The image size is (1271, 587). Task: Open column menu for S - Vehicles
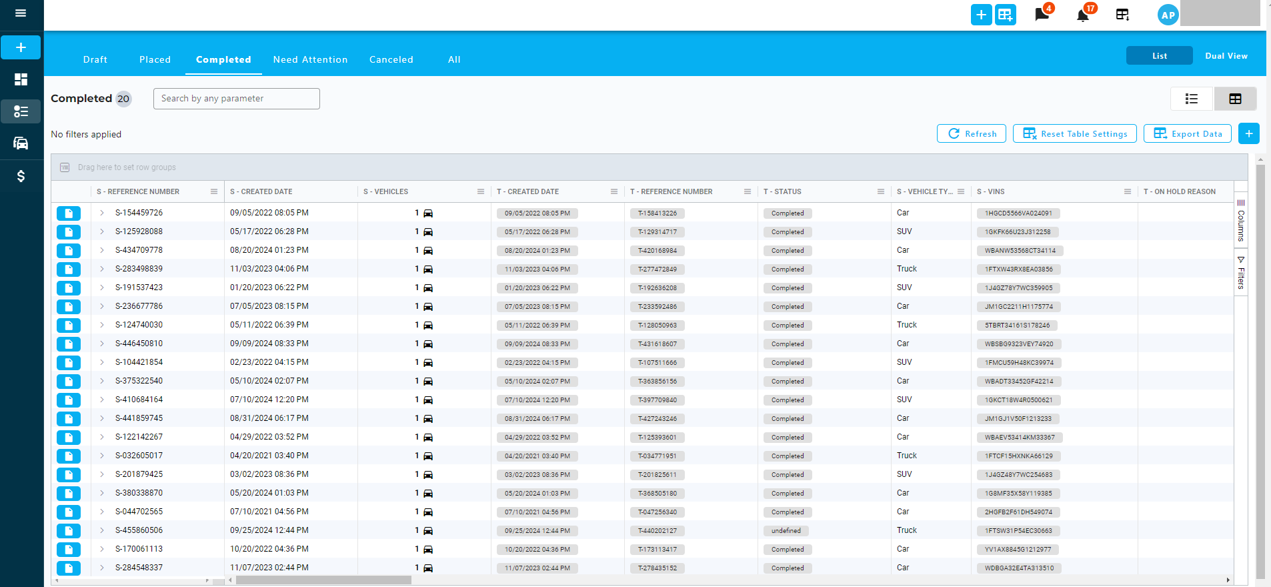point(481,191)
